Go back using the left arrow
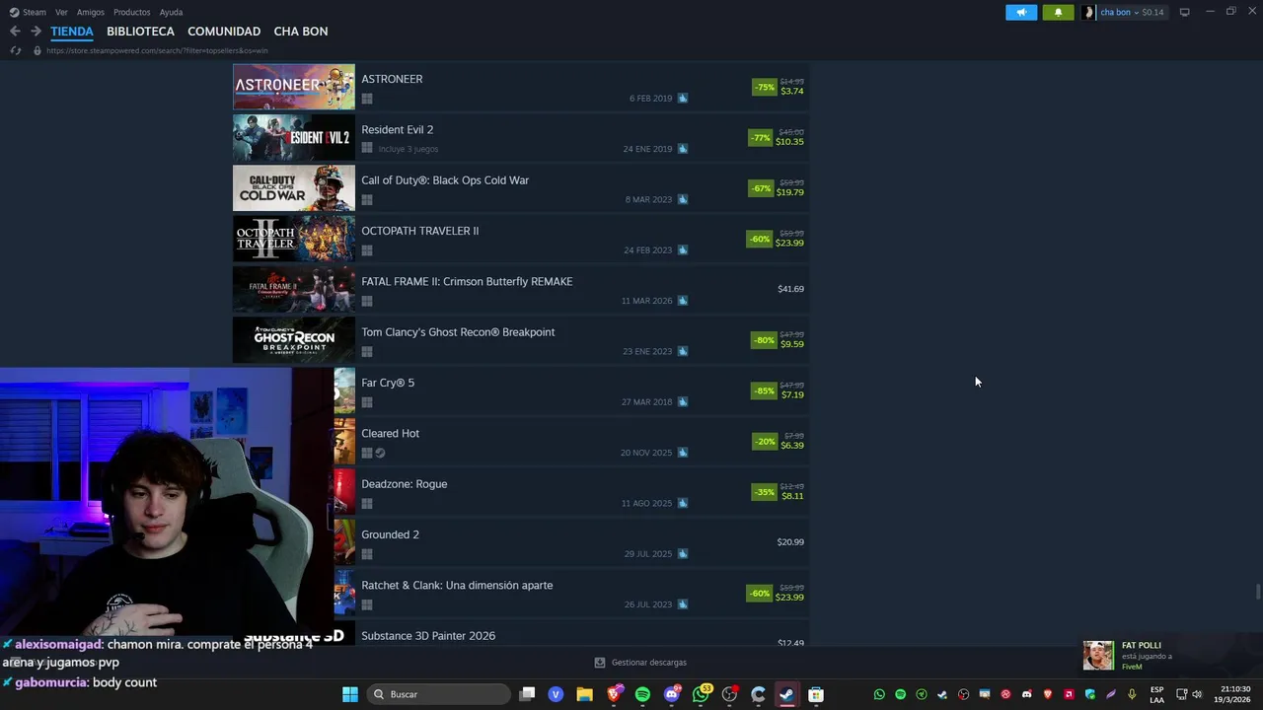This screenshot has width=1263, height=710. tap(15, 32)
